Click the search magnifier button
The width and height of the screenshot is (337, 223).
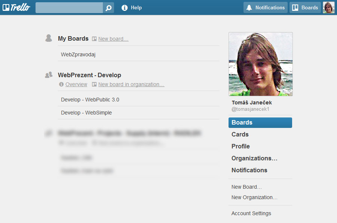[x=108, y=8]
